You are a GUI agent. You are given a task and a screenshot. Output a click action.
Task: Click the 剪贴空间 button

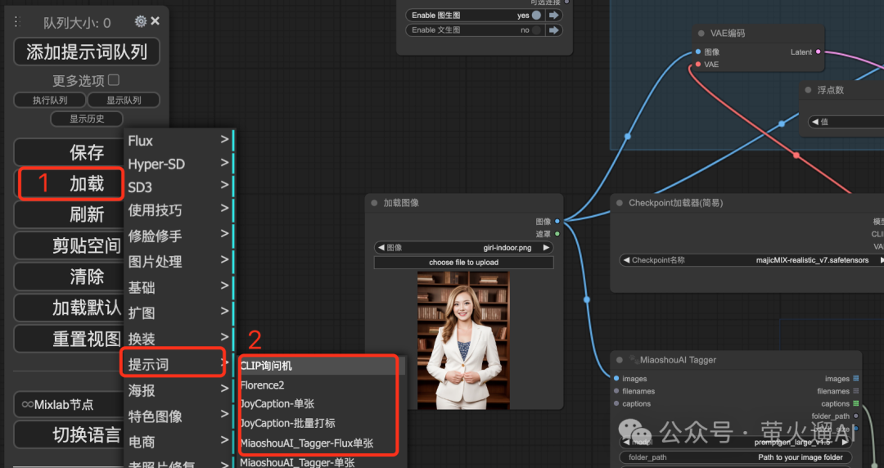(70, 245)
